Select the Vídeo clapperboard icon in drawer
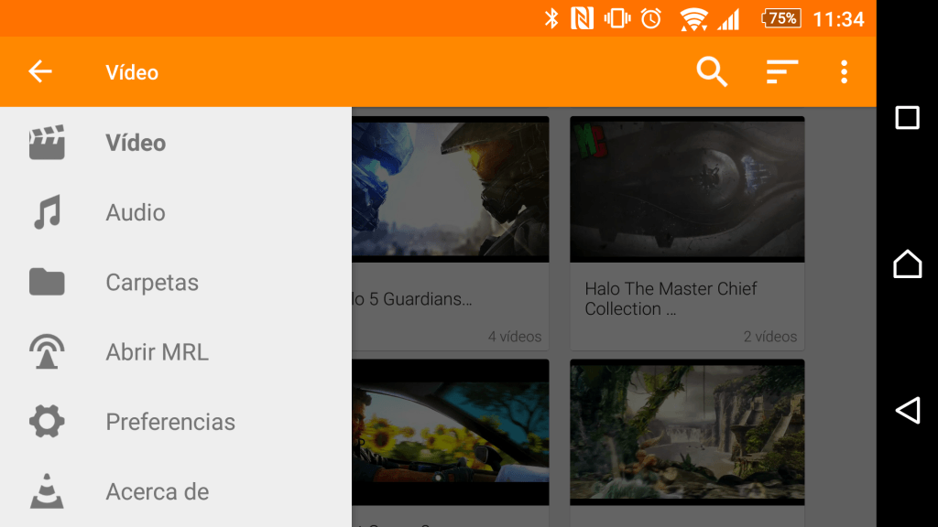 46,143
